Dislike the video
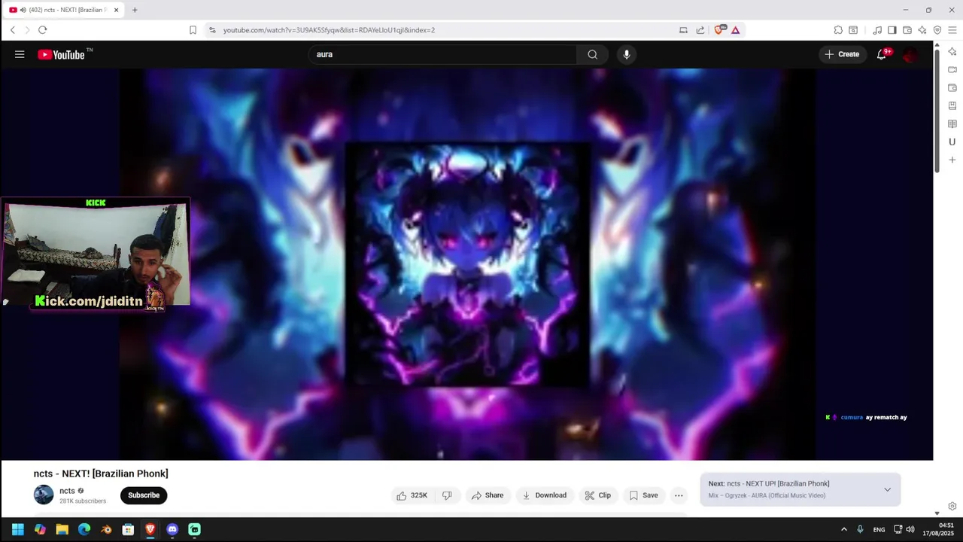The width and height of the screenshot is (963, 542). pos(447,495)
